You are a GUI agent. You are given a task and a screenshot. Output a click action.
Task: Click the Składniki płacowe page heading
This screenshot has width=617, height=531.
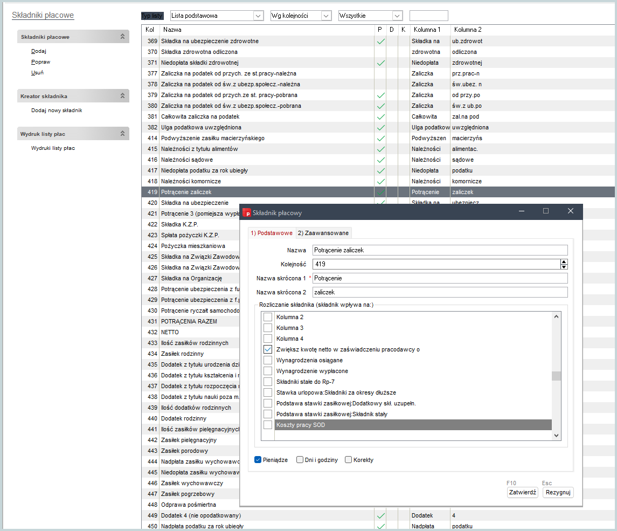[x=43, y=15]
